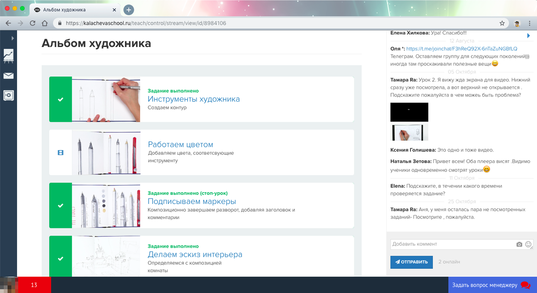The image size is (537, 293).
Task: Go forward in browser history
Action: click(20, 23)
